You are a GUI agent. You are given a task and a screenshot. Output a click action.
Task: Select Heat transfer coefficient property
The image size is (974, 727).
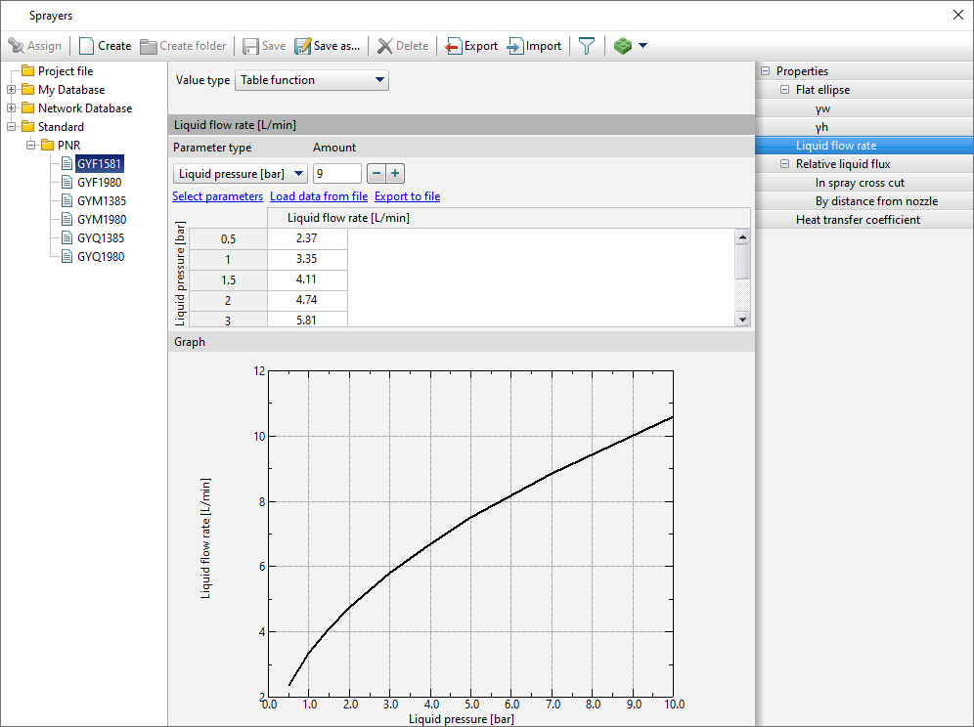pyautogui.click(x=858, y=220)
